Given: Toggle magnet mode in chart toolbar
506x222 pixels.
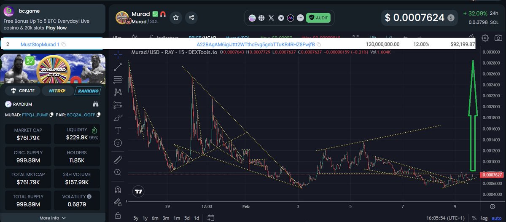Looking at the screenshot, I should tap(118, 190).
